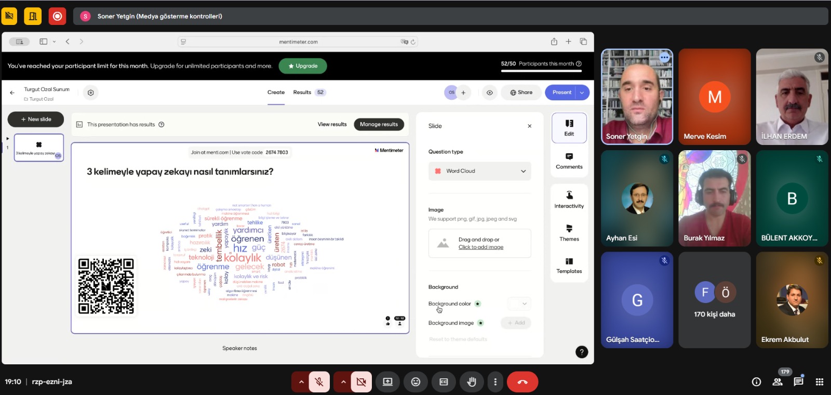Image resolution: width=831 pixels, height=395 pixels.
Task: Click the Manage results button
Action: [379, 124]
